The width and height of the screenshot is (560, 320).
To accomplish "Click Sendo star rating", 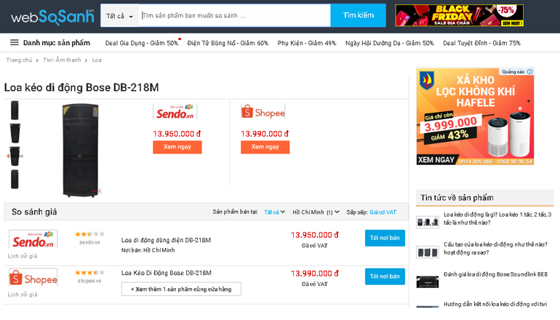I will (89, 234).
